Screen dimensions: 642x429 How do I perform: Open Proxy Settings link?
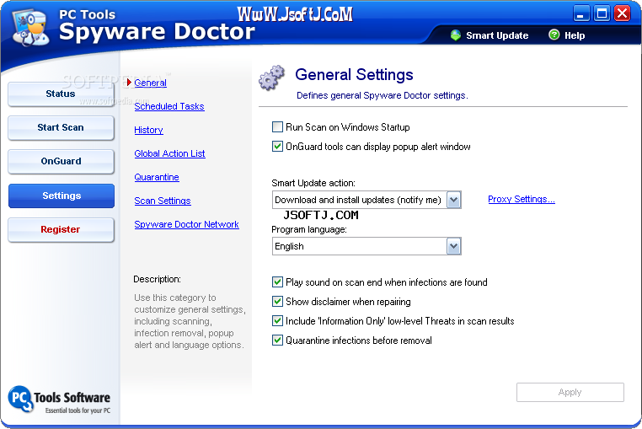[x=522, y=199]
